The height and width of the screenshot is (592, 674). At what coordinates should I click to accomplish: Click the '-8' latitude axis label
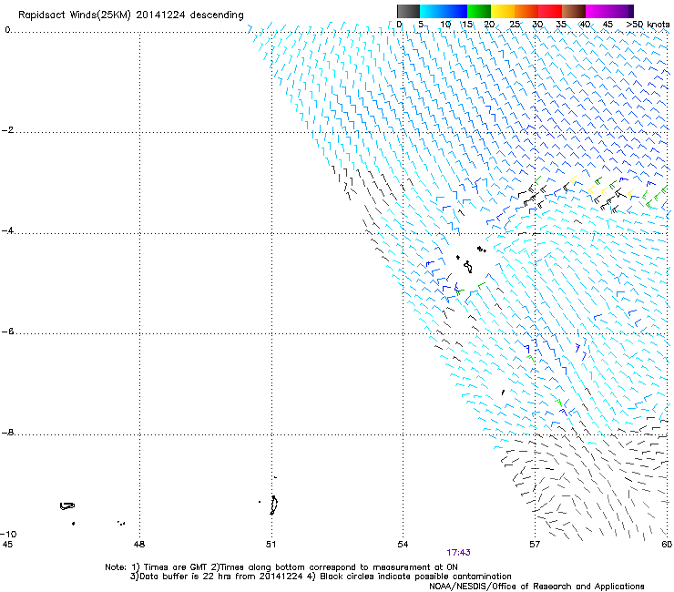tap(7, 433)
